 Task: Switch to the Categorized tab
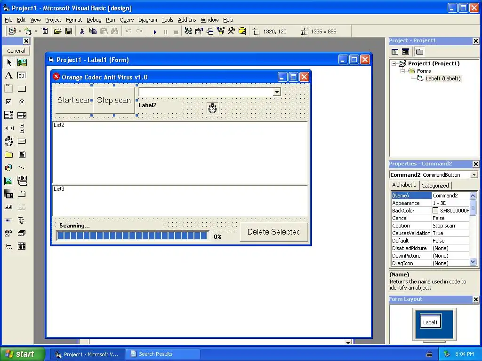point(434,186)
